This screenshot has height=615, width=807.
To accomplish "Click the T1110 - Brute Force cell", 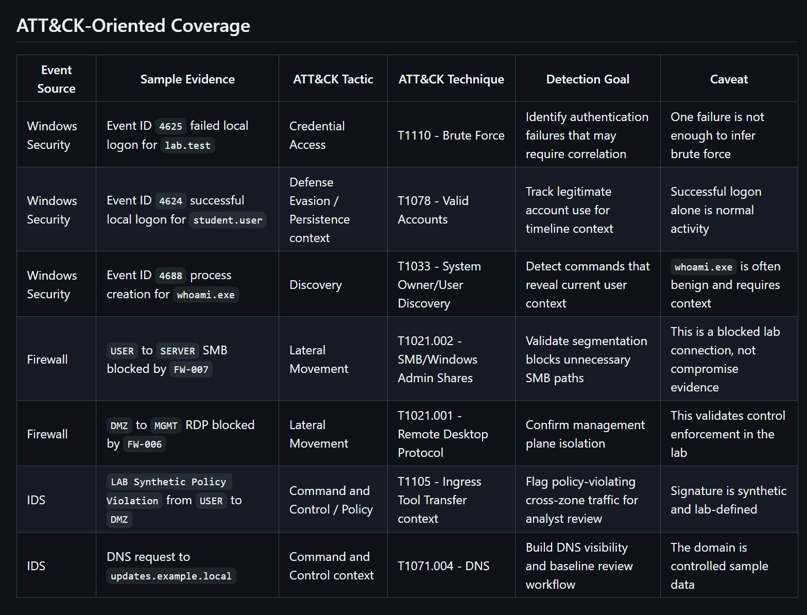I will point(451,135).
